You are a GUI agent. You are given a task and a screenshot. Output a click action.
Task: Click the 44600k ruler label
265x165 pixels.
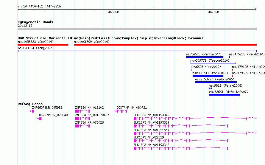point(113,12)
